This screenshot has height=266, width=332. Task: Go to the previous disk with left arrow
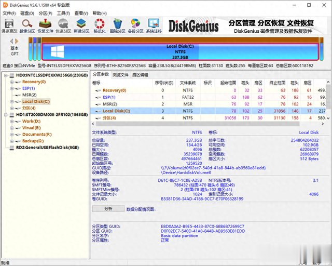[11, 41]
